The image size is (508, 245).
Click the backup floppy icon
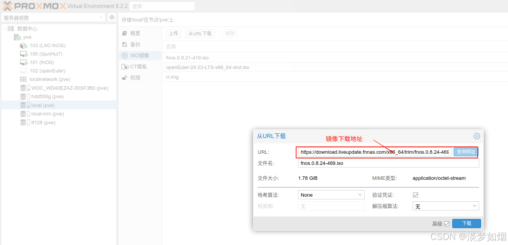[124, 44]
